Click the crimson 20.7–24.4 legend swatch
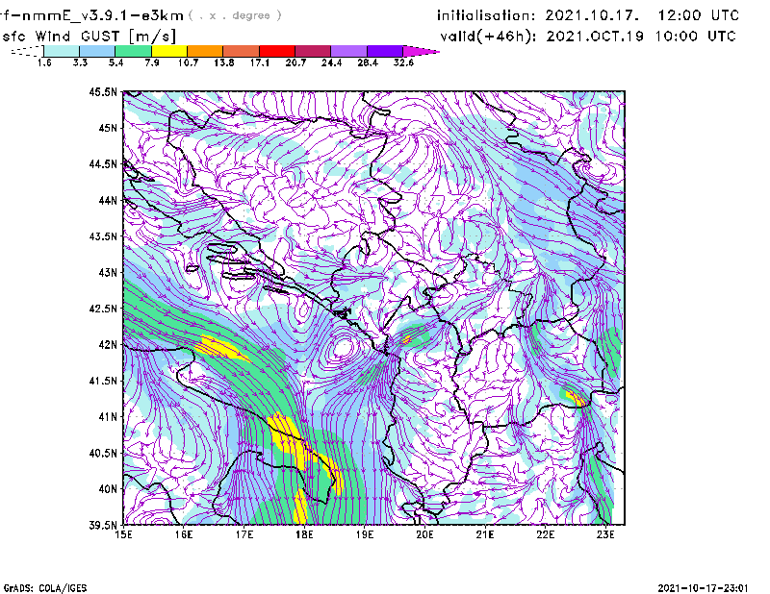Image resolution: width=770 pixels, height=594 pixels. click(314, 51)
